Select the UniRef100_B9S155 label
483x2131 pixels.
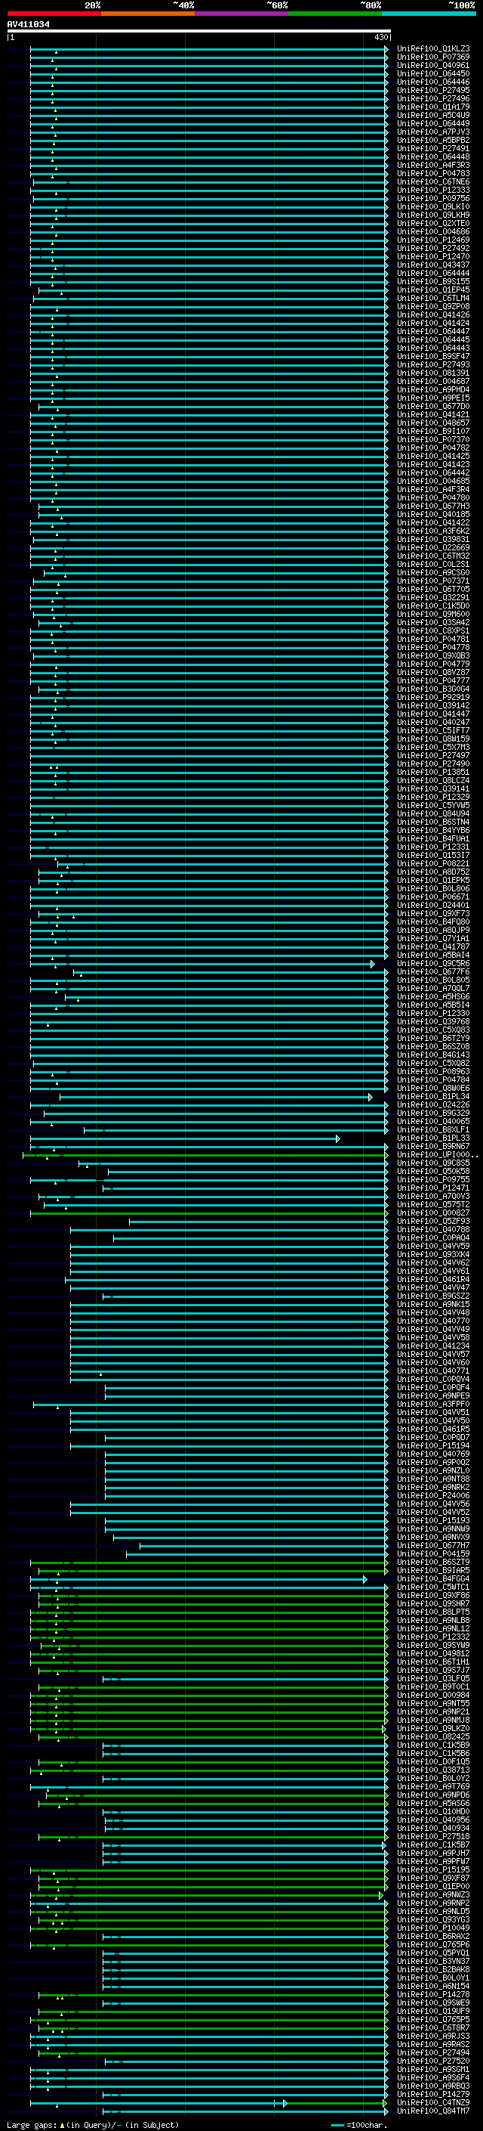(433, 281)
